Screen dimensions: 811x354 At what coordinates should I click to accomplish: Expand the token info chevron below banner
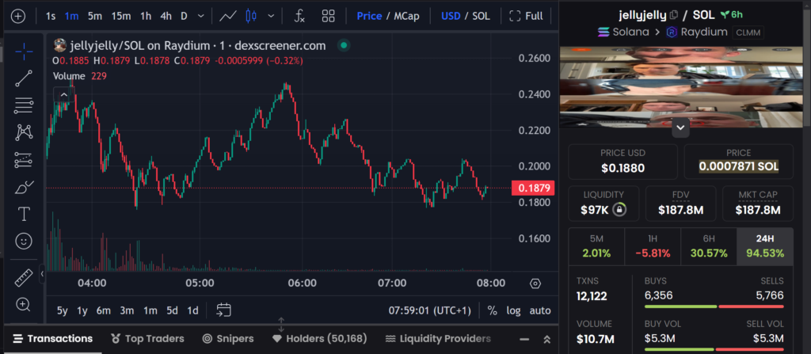pos(680,126)
